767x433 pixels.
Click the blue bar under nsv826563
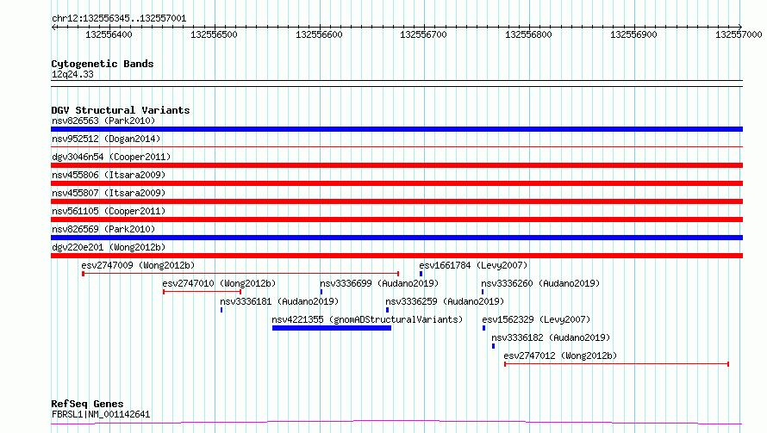coord(396,129)
